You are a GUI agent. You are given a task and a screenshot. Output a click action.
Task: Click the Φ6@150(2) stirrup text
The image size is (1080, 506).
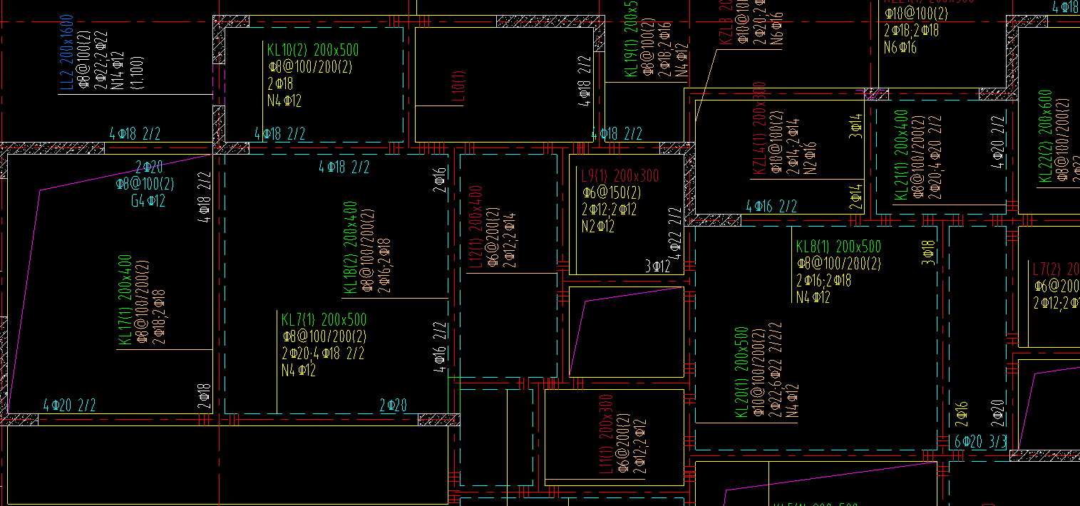611,194
